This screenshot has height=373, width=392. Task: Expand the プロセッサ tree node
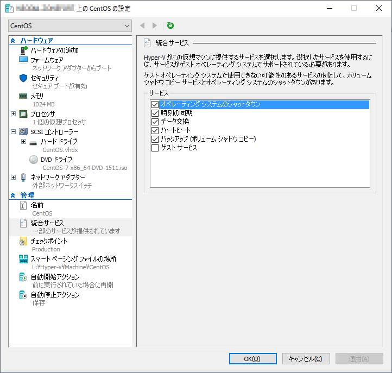13,114
